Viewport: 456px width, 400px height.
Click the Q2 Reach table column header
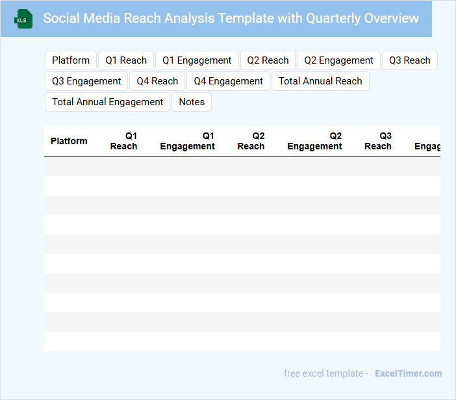pos(251,141)
